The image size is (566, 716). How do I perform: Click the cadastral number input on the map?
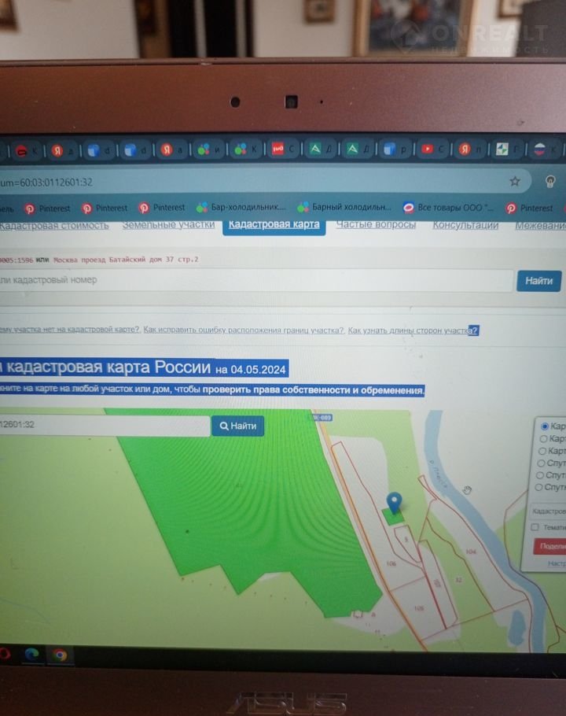[x=102, y=425]
